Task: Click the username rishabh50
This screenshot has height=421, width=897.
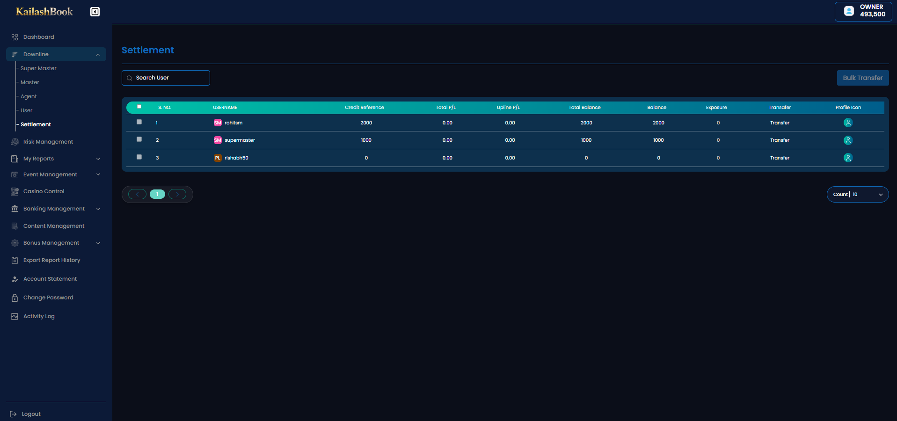Action: point(236,158)
